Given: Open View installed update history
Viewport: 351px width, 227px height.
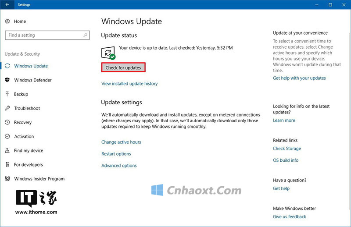Looking at the screenshot, I should [x=129, y=84].
